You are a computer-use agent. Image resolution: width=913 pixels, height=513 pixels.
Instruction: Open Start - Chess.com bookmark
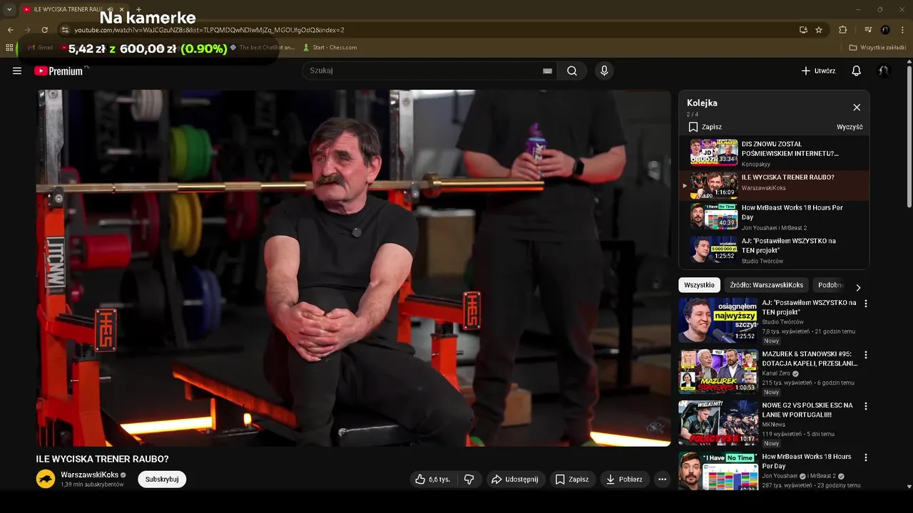(330, 48)
